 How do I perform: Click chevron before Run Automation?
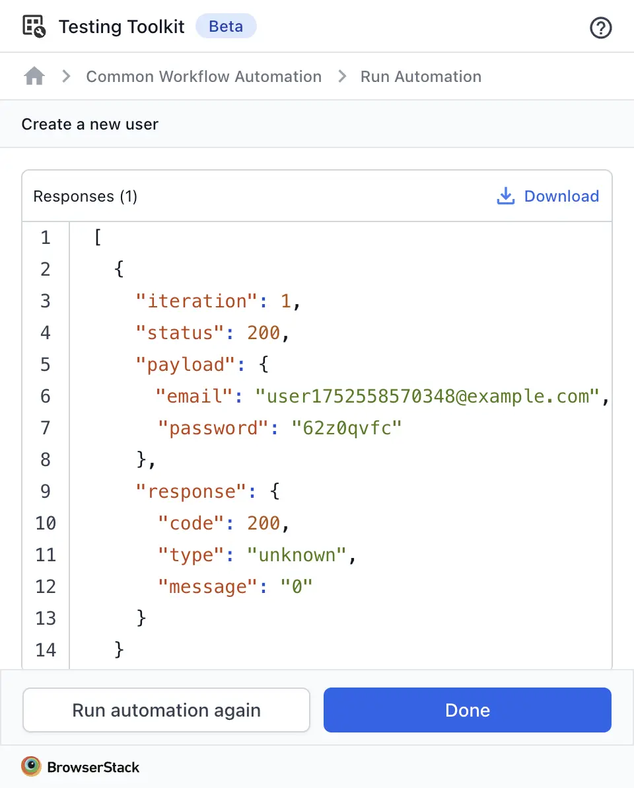[x=342, y=77]
